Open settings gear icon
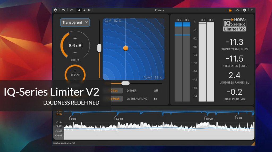272x152 pixels. point(245,10)
